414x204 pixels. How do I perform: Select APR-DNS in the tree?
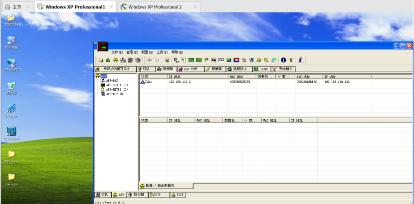pyautogui.click(x=112, y=80)
